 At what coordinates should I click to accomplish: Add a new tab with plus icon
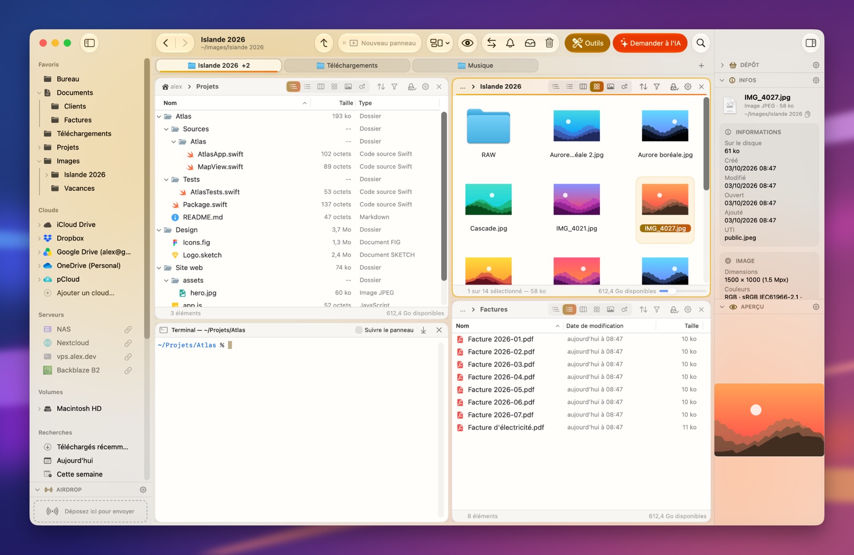point(701,66)
